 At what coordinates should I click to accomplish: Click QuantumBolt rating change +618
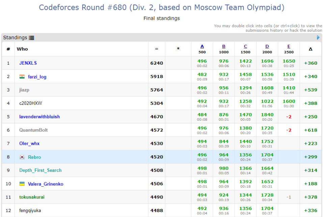click(311, 130)
